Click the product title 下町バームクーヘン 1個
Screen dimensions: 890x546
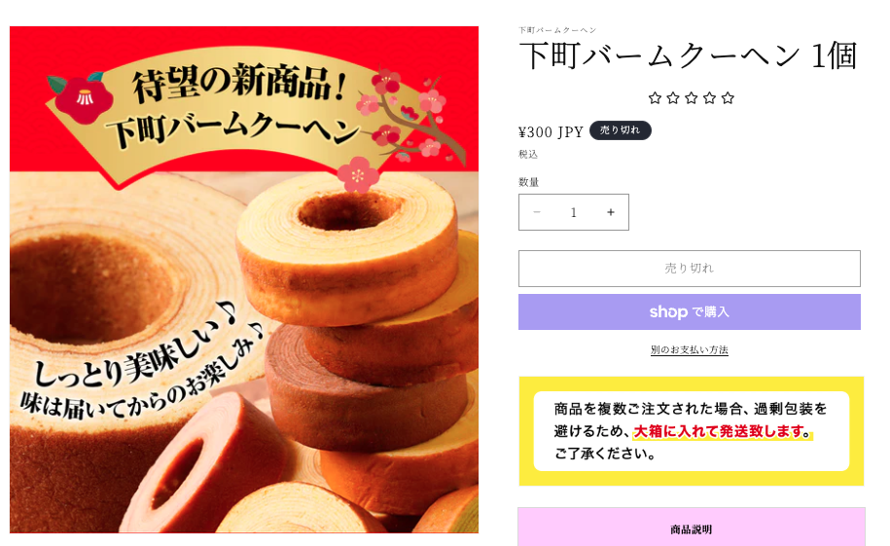click(x=688, y=55)
